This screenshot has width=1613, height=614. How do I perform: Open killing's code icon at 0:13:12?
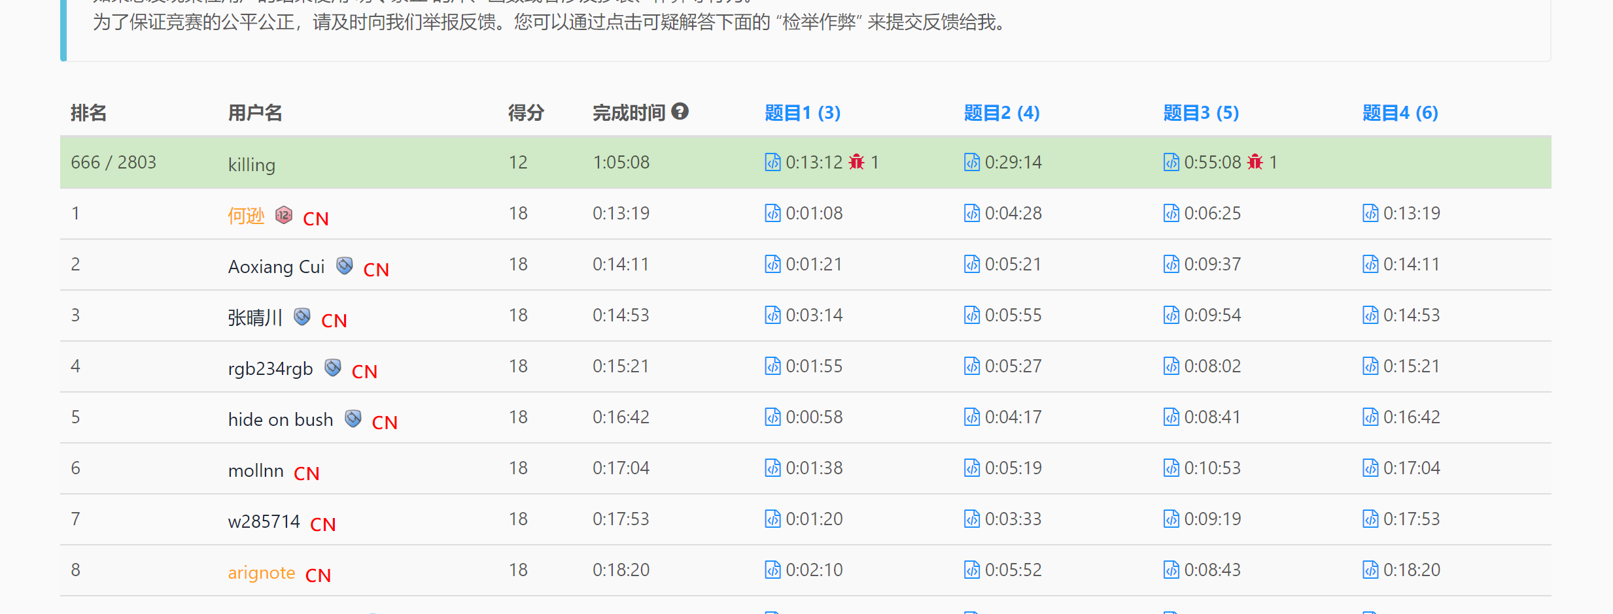coord(772,162)
